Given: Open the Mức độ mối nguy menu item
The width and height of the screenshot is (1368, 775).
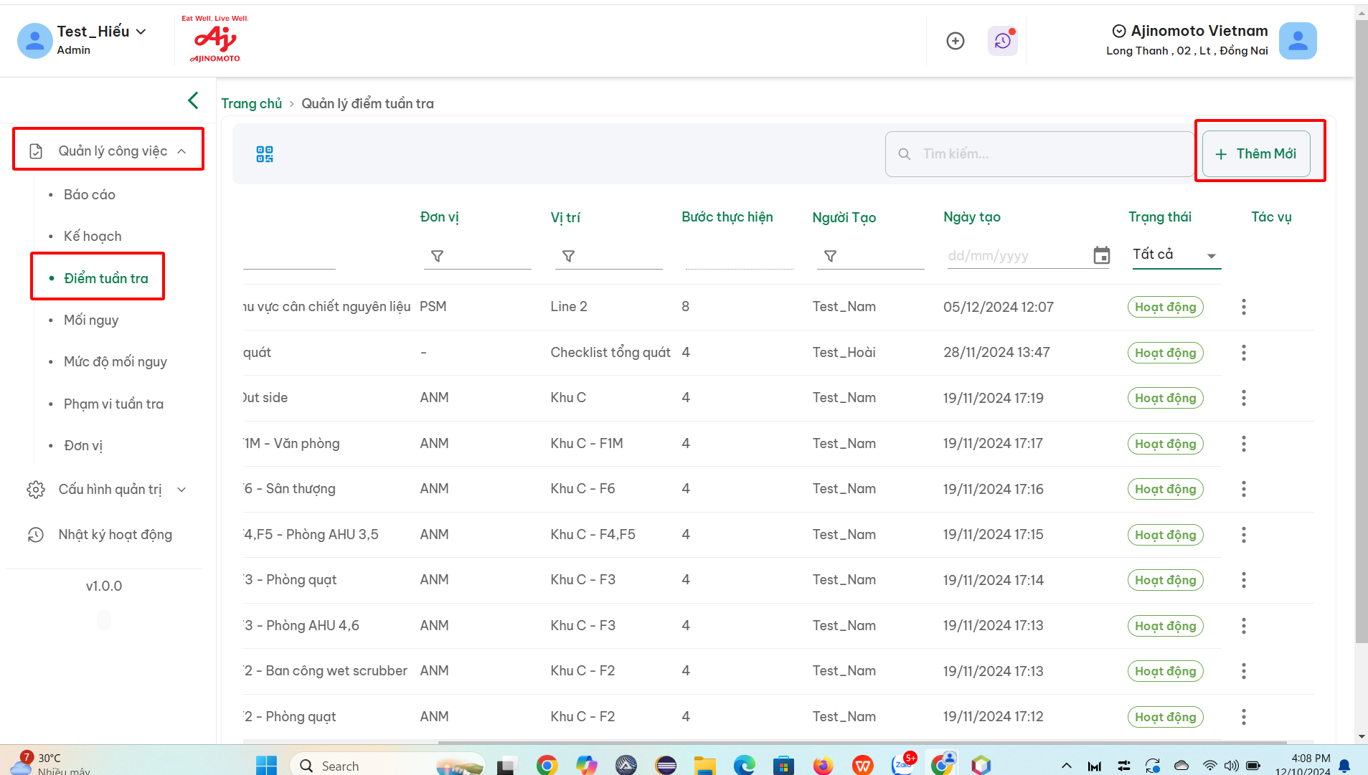Looking at the screenshot, I should tap(115, 361).
